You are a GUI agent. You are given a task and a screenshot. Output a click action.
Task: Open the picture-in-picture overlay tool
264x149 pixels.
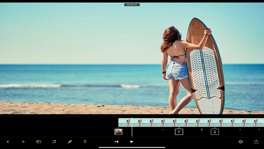click(39, 142)
